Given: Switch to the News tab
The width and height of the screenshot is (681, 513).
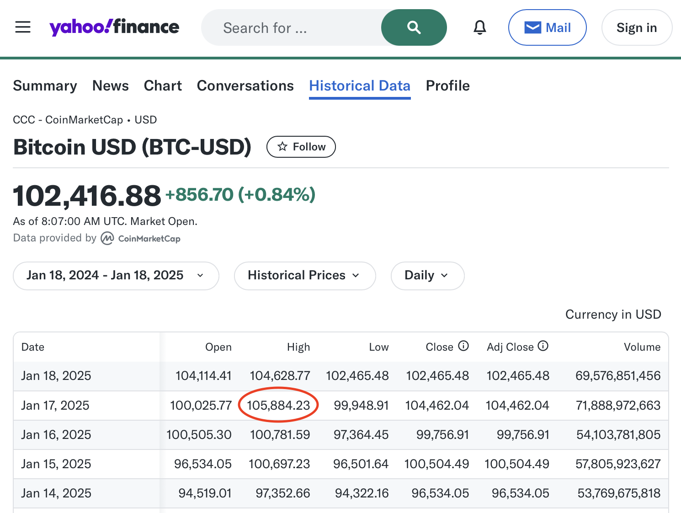Looking at the screenshot, I should point(111,86).
